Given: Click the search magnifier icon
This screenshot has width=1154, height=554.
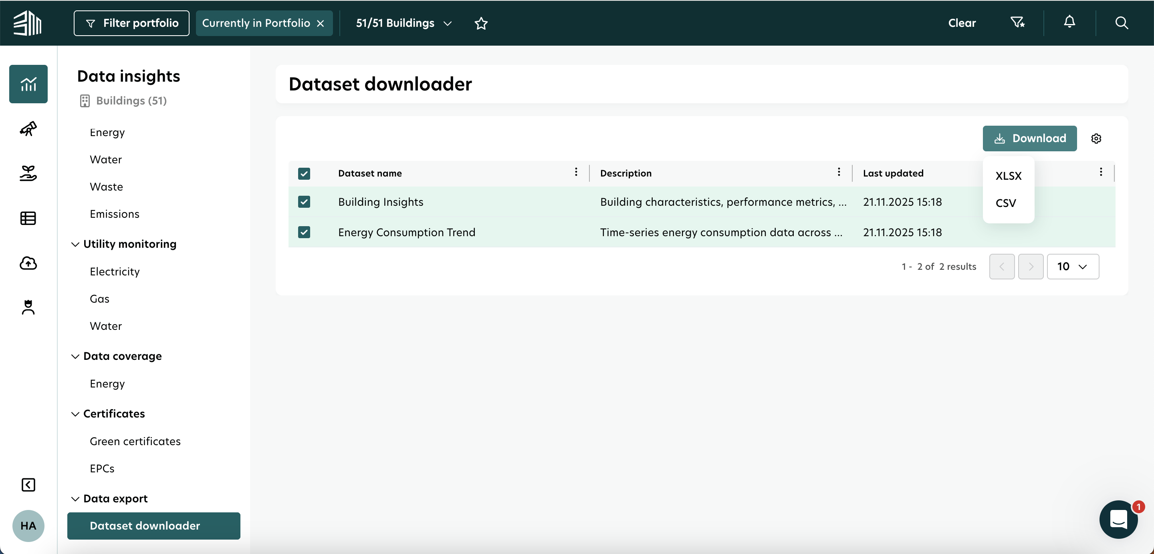Looking at the screenshot, I should 1121,23.
